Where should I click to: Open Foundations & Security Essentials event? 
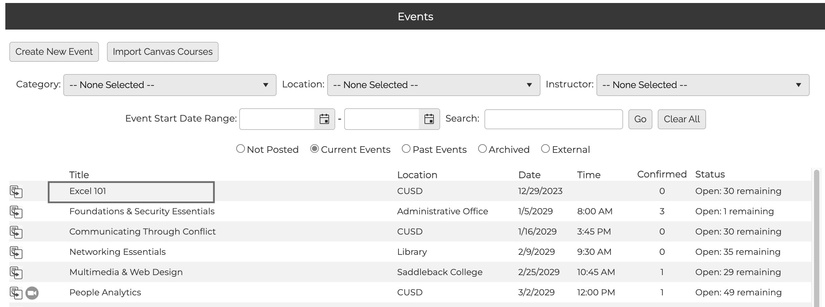142,211
